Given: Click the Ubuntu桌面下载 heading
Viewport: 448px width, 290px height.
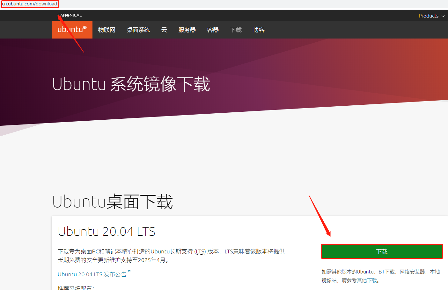Looking at the screenshot, I should (x=113, y=202).
